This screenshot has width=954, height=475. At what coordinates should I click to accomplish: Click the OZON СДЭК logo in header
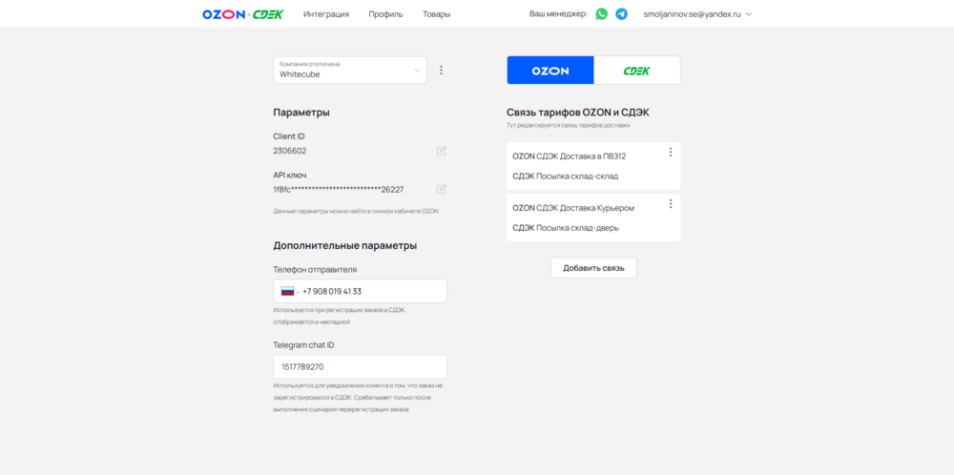[243, 14]
